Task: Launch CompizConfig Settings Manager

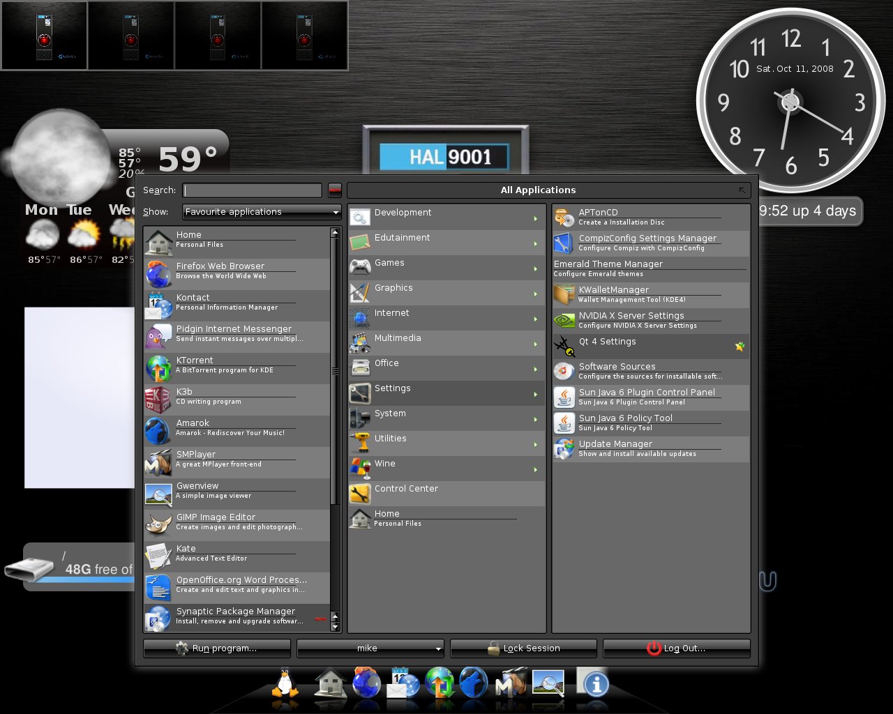Action: 651,243
